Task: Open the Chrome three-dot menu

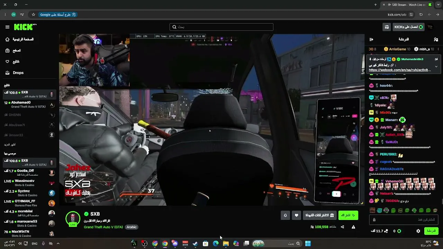Action: point(5,15)
